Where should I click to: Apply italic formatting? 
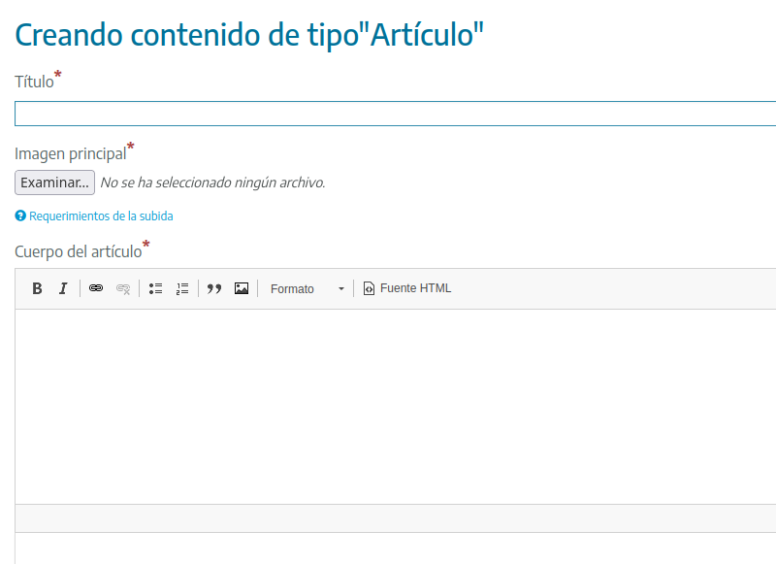pyautogui.click(x=62, y=288)
